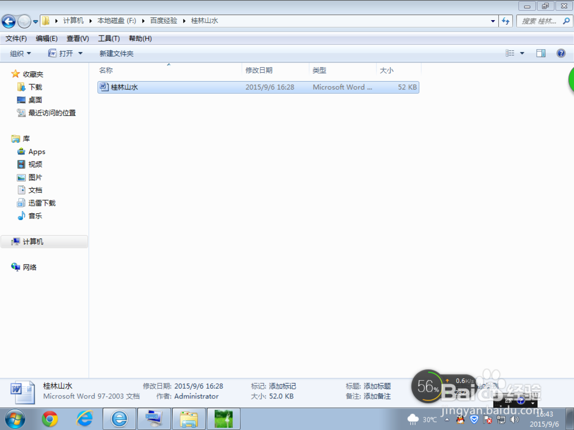Go back with the blue back arrow
The image size is (574, 430).
point(9,21)
